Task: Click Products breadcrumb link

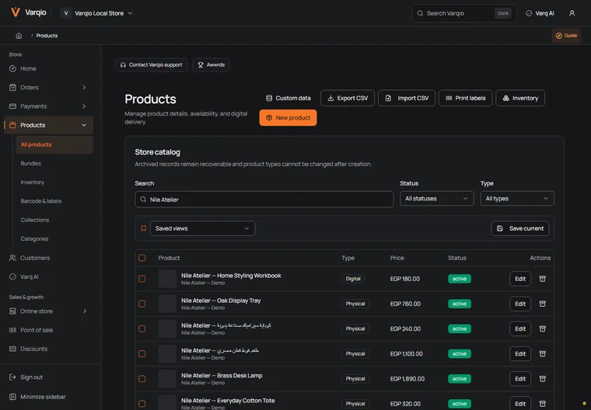Action: point(47,36)
